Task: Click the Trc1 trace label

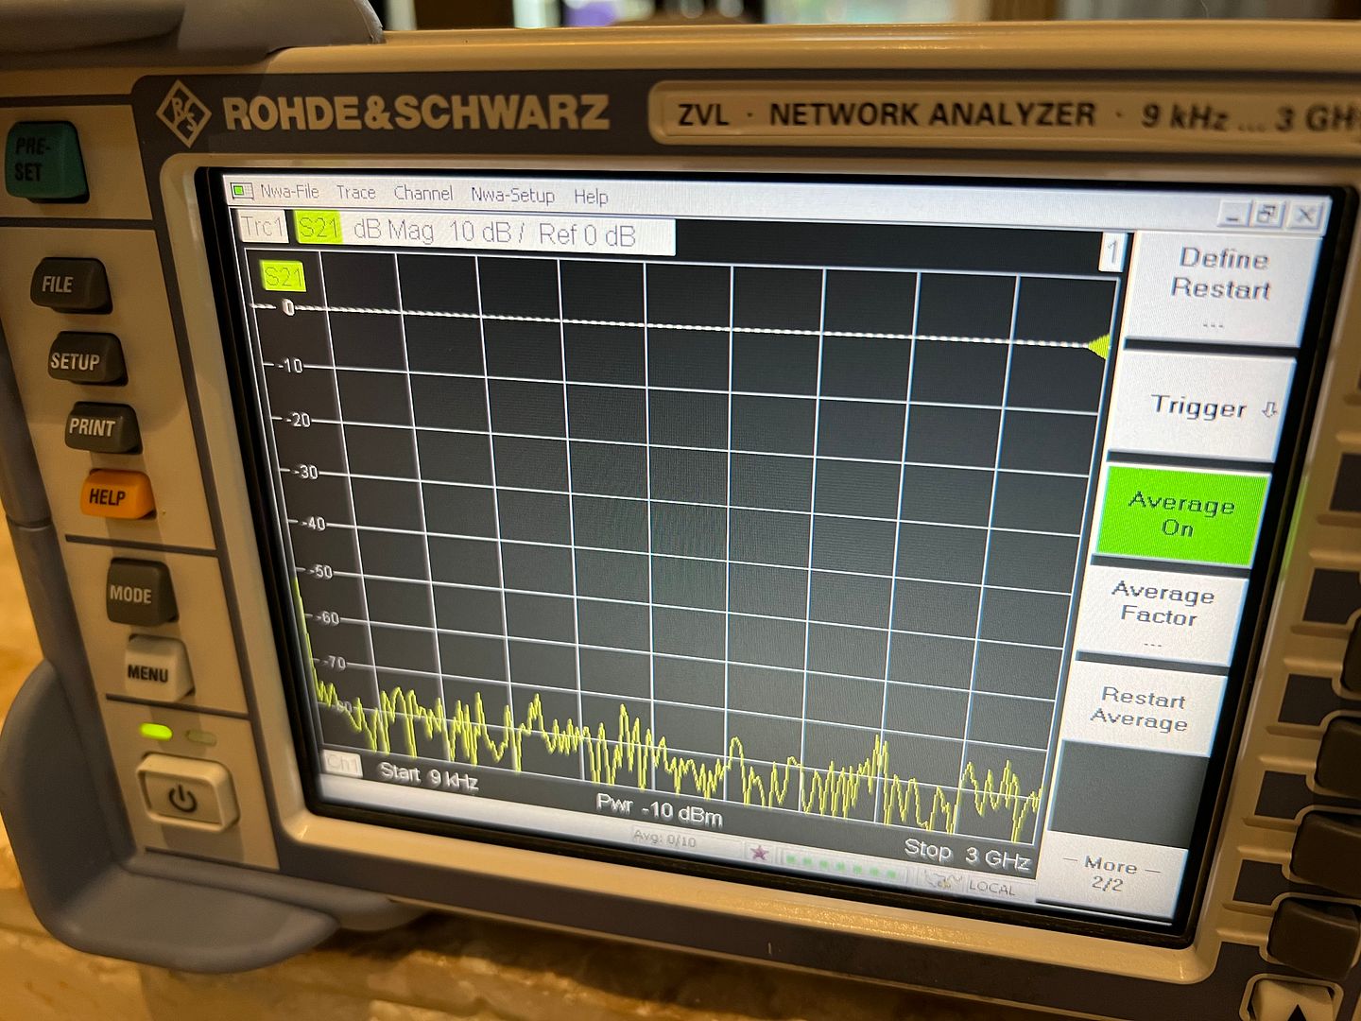Action: click(262, 227)
